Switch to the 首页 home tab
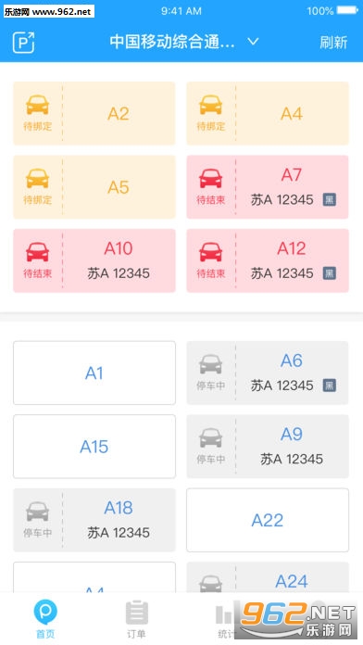The width and height of the screenshot is (363, 645). [x=45, y=619]
